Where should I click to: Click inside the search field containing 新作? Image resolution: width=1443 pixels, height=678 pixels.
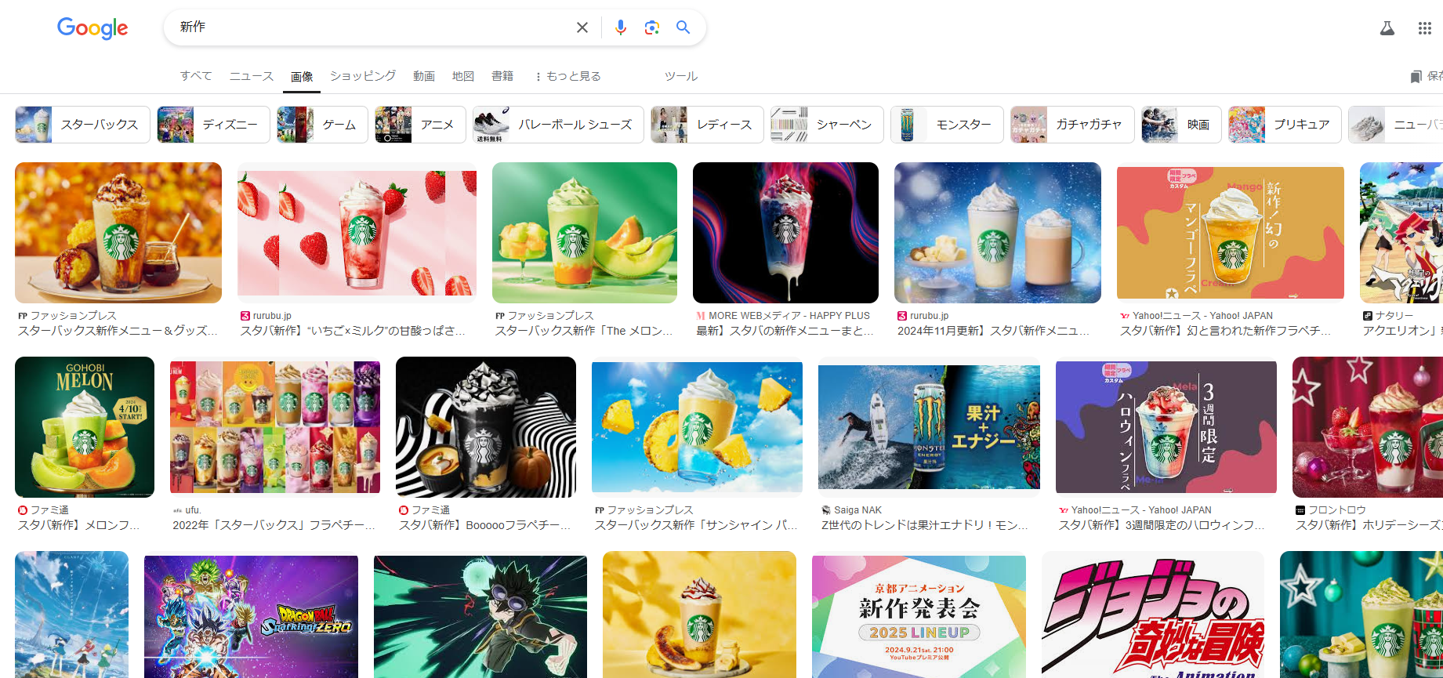[372, 27]
